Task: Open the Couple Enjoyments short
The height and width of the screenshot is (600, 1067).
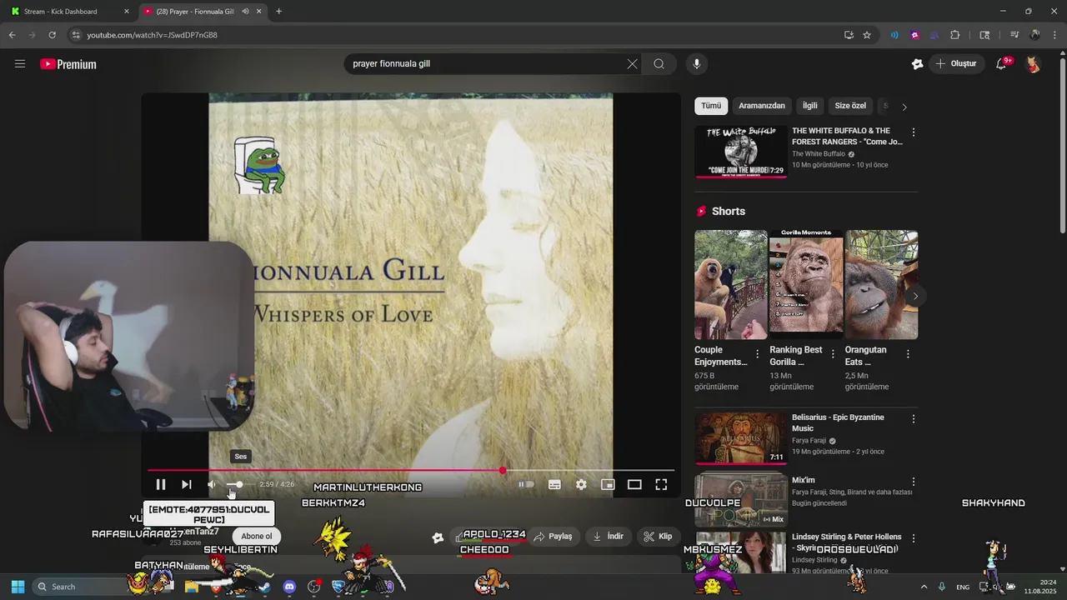Action: click(x=731, y=285)
